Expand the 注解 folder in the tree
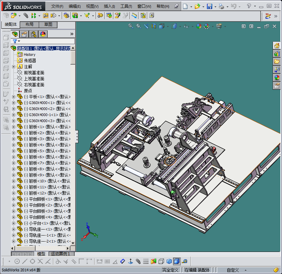This screenshot has width=282, height=274. click(14, 67)
